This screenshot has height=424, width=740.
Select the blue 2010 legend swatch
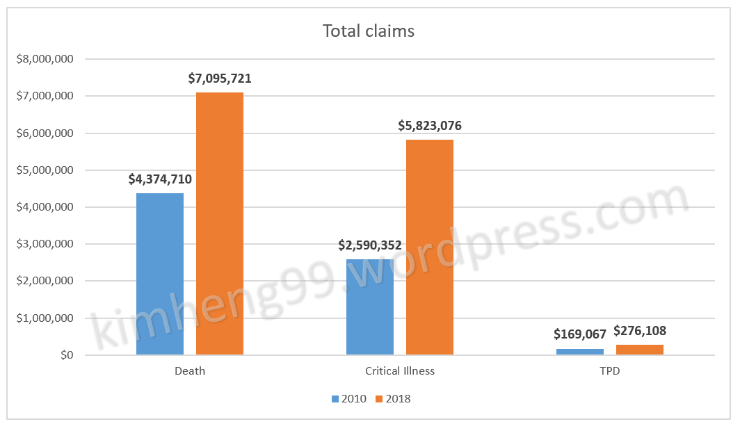[335, 399]
